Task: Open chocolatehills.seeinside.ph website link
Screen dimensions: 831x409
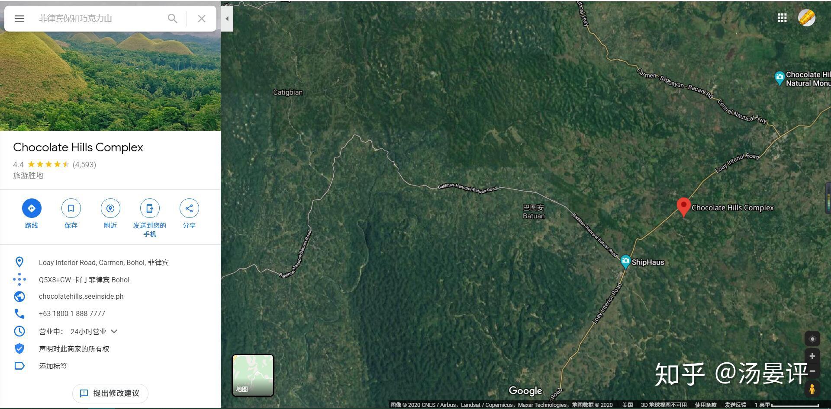Action: pyautogui.click(x=81, y=297)
